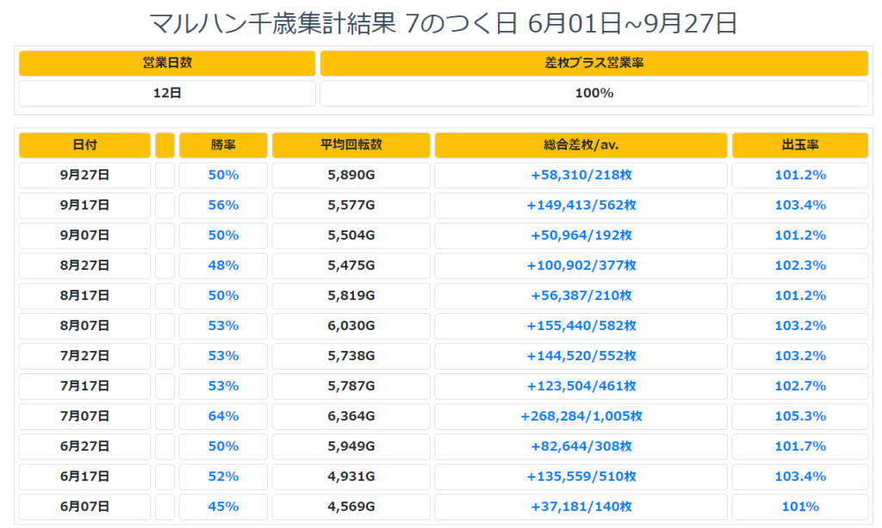Screen dimensions: 882x528
Task: Open the 52% win rate link
Action: 223,477
